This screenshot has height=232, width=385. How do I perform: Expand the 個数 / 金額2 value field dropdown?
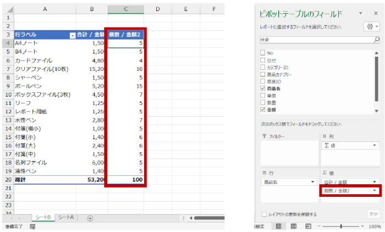375,190
